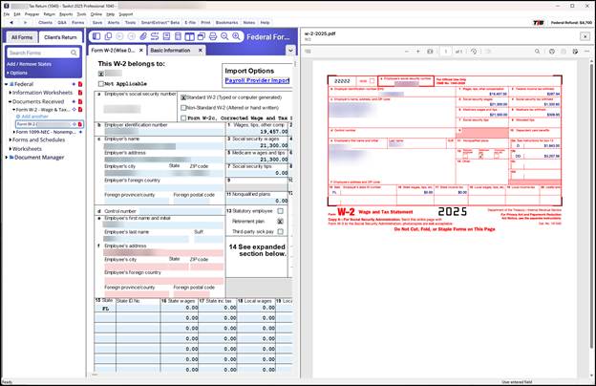The width and height of the screenshot is (596, 386).
Task: Search the PDF with the magnifier icon
Action: (537, 52)
